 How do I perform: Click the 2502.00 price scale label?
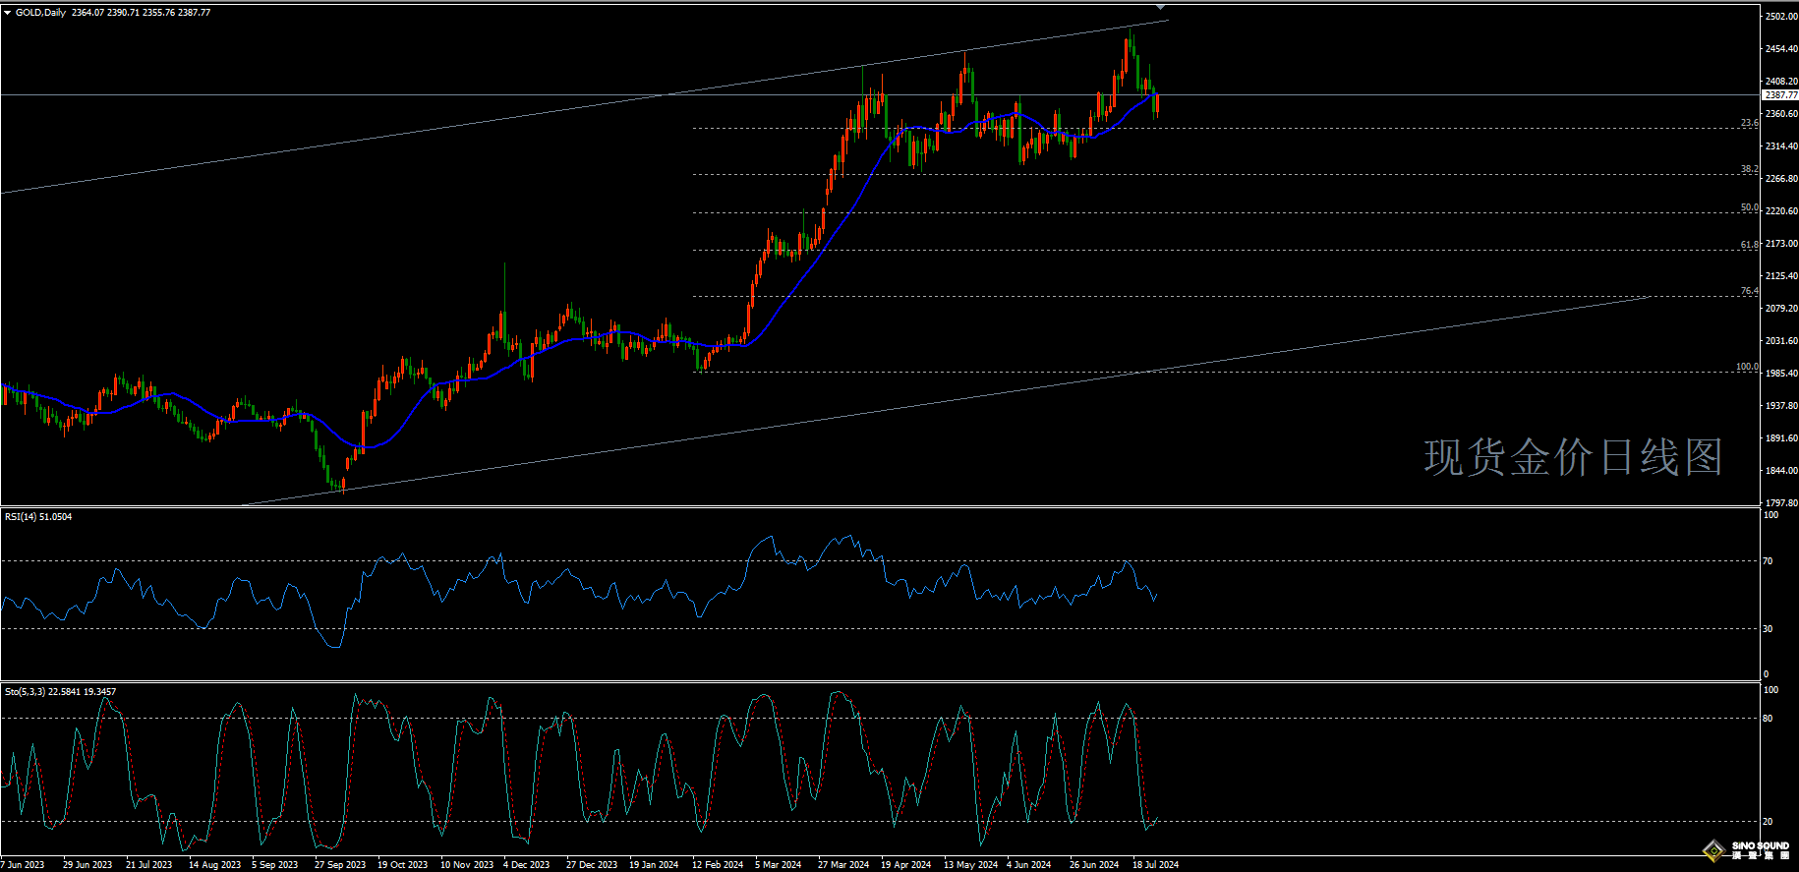(1780, 17)
